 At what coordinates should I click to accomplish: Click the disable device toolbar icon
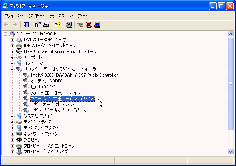97,25
